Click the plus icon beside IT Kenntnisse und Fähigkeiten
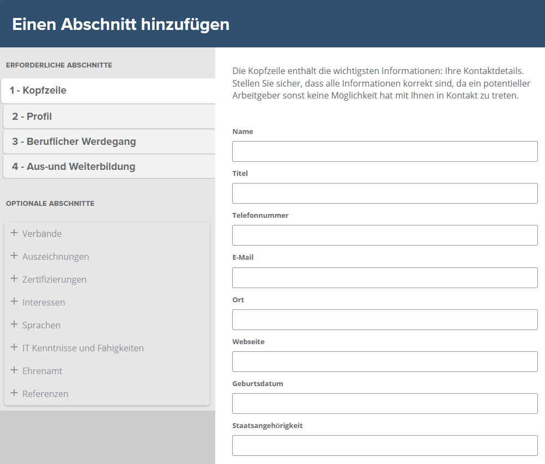 point(14,347)
